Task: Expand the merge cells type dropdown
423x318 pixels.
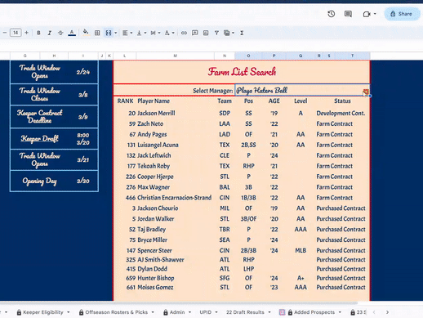Action: [116, 33]
